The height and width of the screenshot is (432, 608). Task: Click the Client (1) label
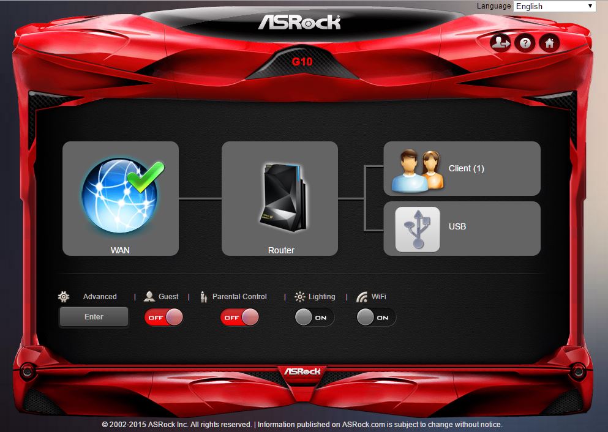pyautogui.click(x=466, y=168)
